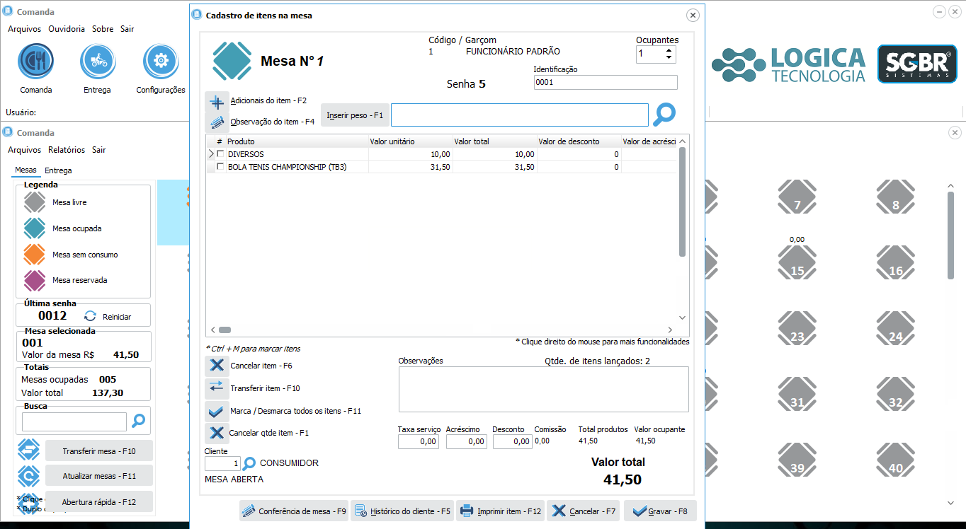
Task: Switch to the Mesas tab
Action: pyautogui.click(x=25, y=170)
